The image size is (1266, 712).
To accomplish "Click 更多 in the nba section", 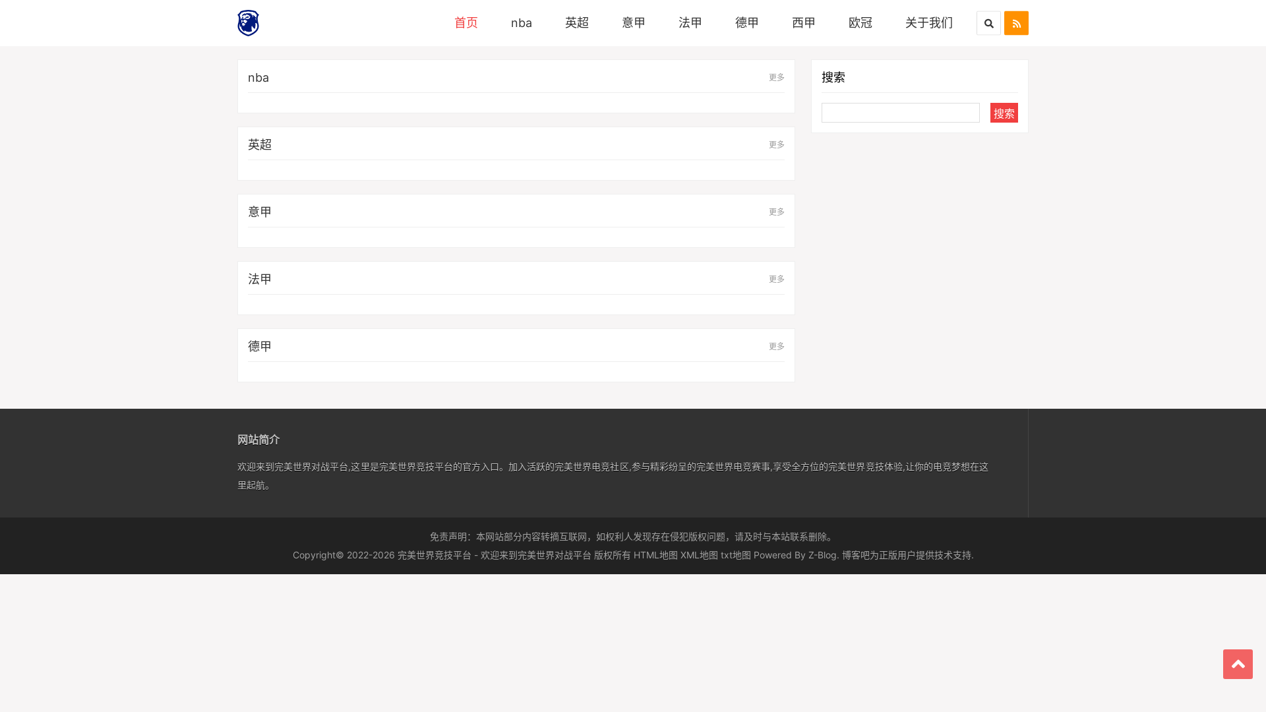I will coord(777,77).
